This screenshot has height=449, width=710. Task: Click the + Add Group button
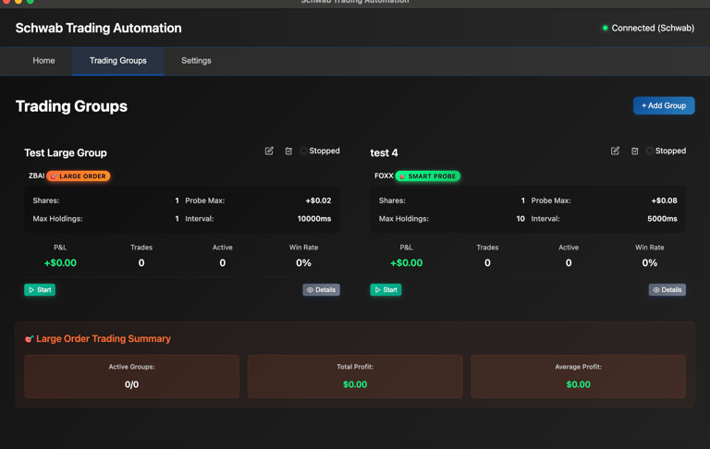664,105
